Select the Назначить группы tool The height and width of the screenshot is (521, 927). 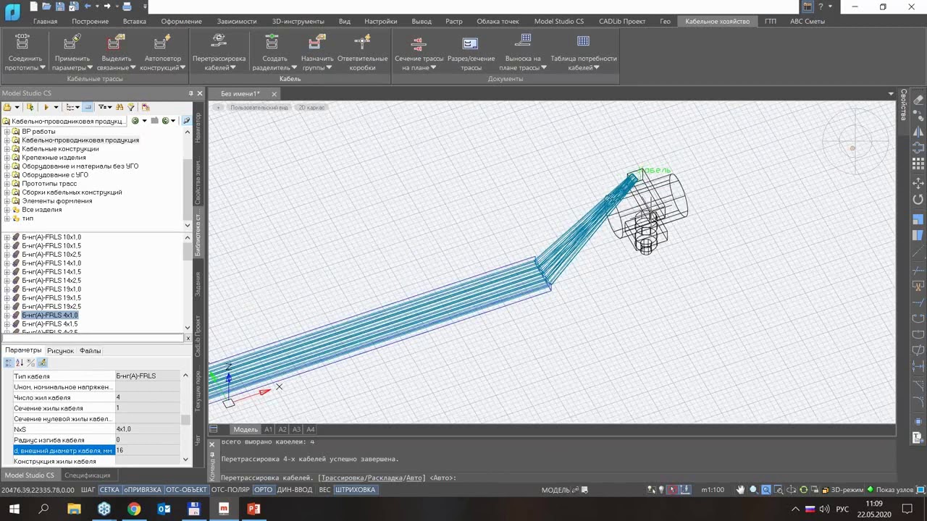316,51
